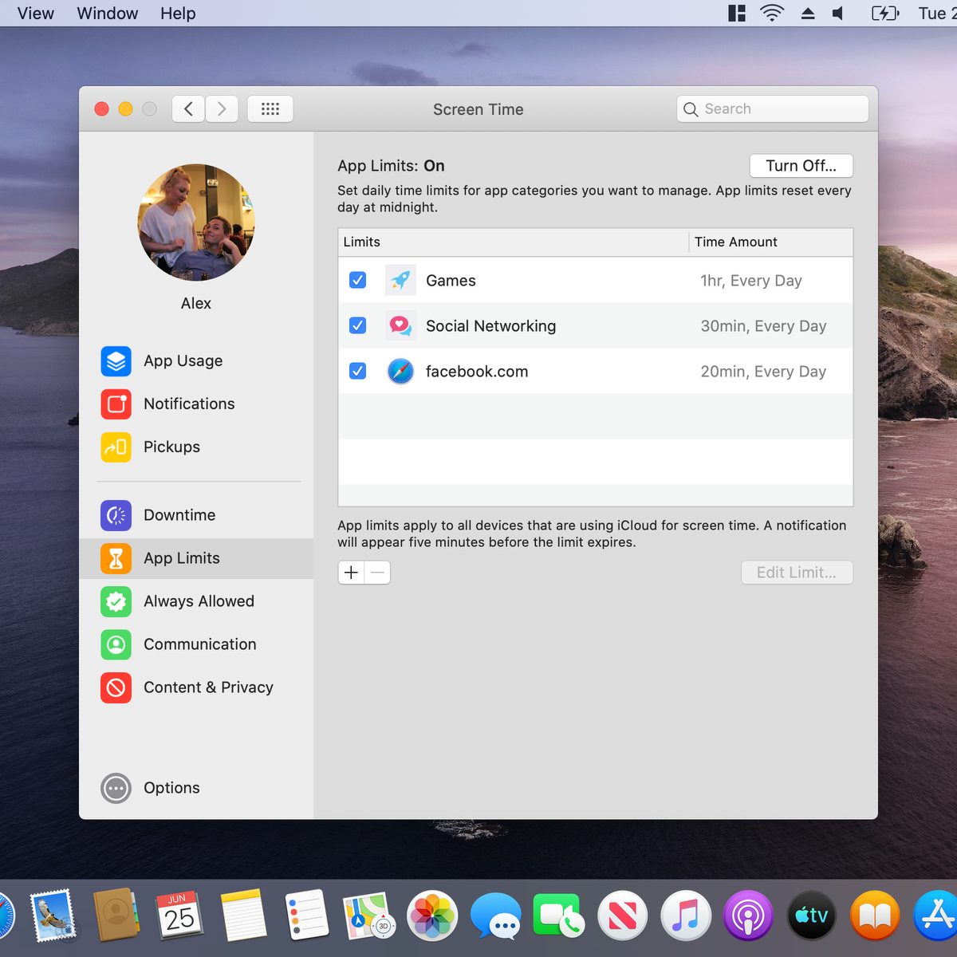The image size is (957, 957).
Task: Toggle the Social Networking limit checkbox
Action: coord(358,325)
